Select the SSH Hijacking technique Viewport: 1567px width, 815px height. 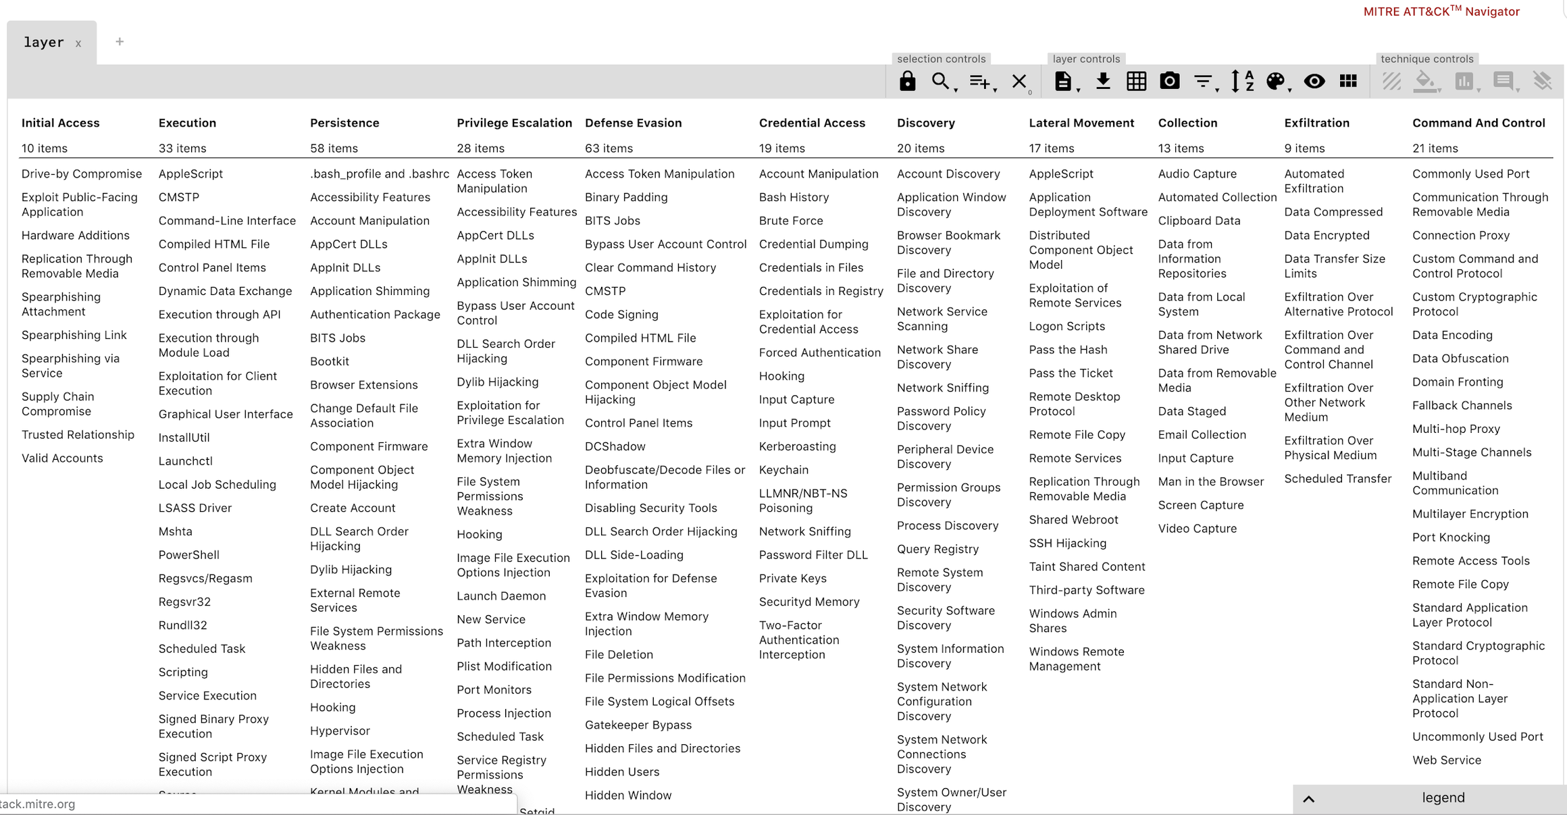pyautogui.click(x=1067, y=543)
